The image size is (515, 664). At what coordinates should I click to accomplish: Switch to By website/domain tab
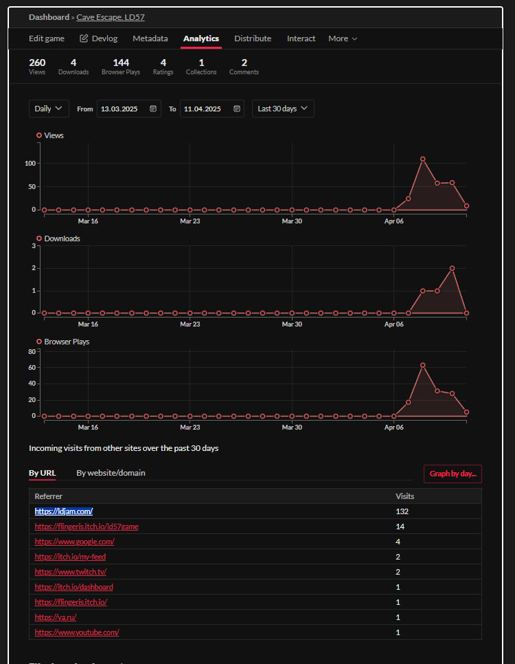click(x=111, y=473)
